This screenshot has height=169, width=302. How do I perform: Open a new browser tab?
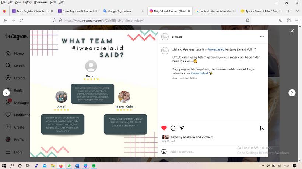[288, 11]
